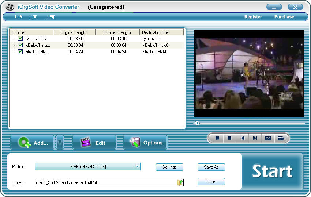Uncheck the tylor swift.flv checkbox
This screenshot has width=311, height=197.
[x=20, y=39]
